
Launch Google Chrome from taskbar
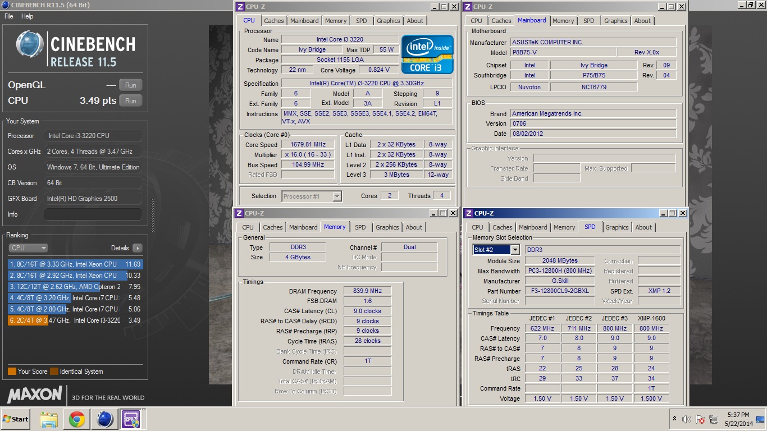point(77,419)
